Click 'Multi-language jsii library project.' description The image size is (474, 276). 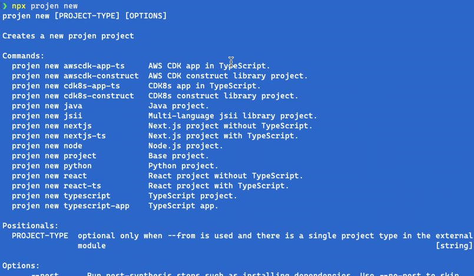point(233,116)
